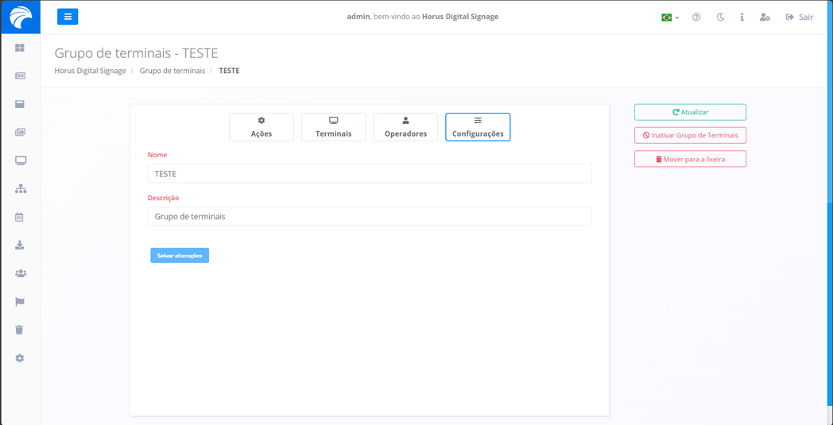The image size is (833, 425).
Task: Click into the Descrição input field
Action: (x=370, y=216)
